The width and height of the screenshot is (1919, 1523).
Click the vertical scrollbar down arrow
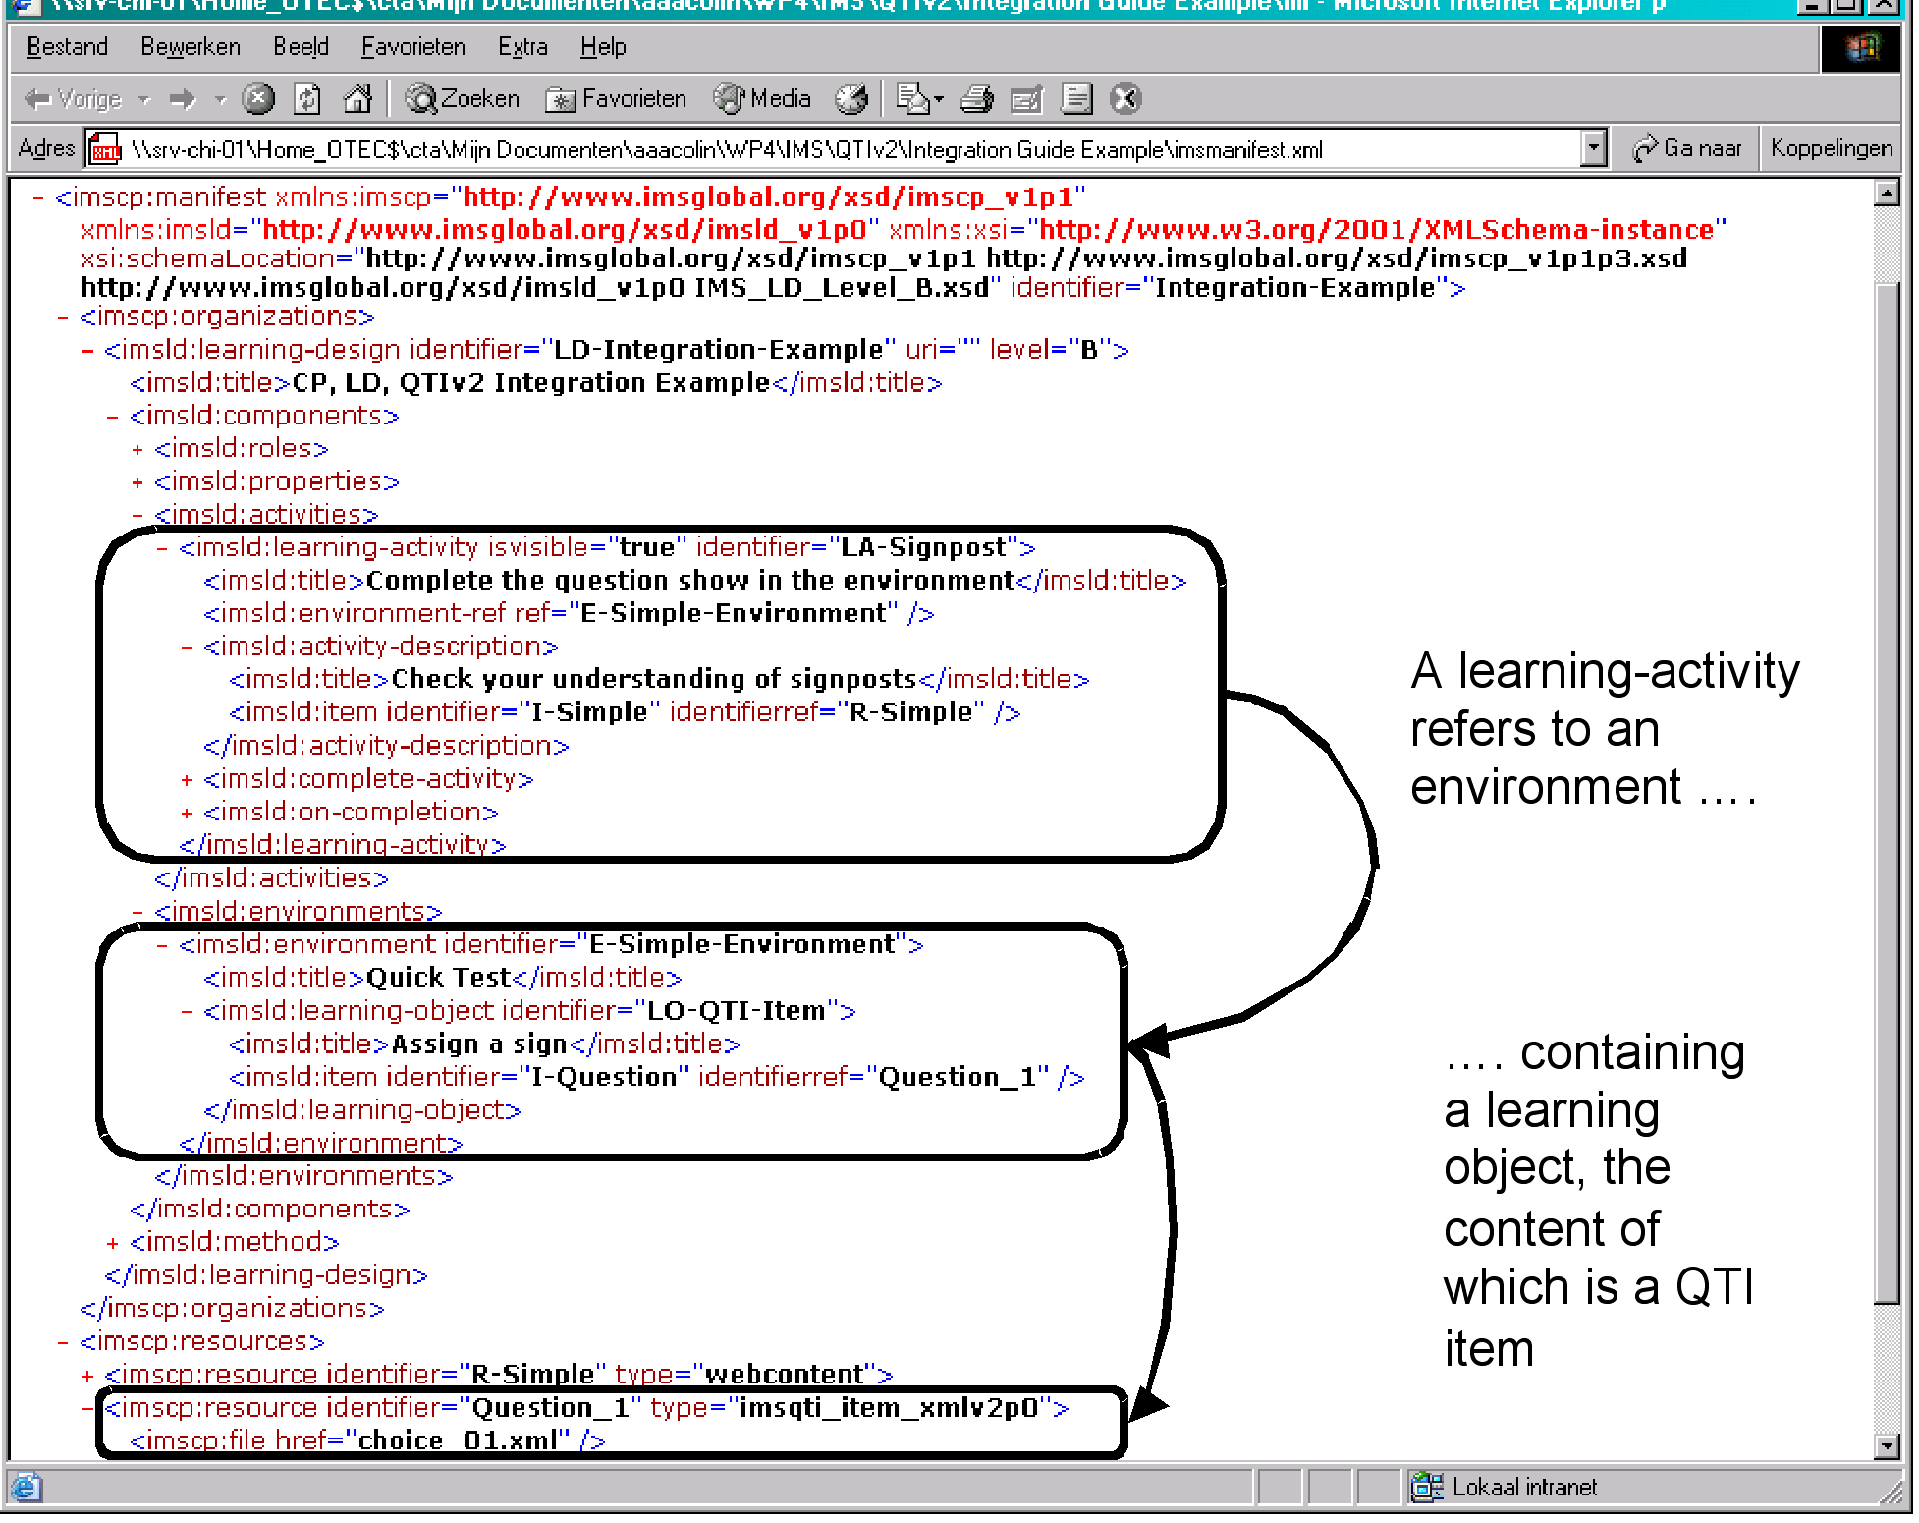click(1886, 1445)
